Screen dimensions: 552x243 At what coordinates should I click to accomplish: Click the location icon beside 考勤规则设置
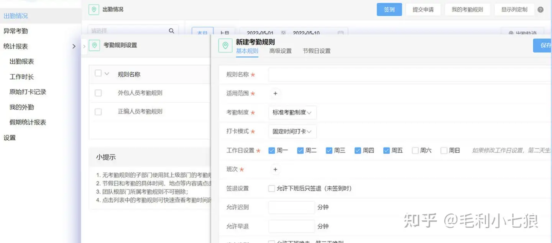pyautogui.click(x=94, y=45)
